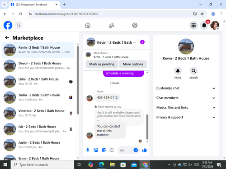This screenshot has height=169, width=226.
Task: Open Kevin conversation in list
Action: [x=38, y=50]
